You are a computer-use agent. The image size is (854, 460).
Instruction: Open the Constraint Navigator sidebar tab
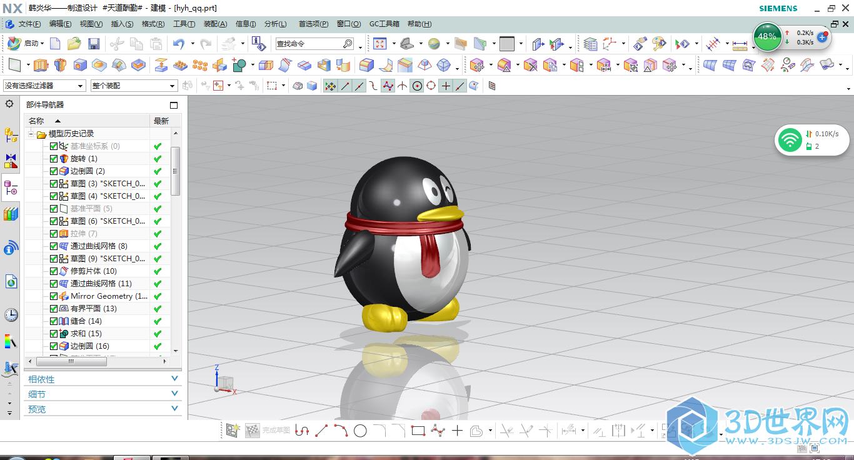click(x=11, y=161)
